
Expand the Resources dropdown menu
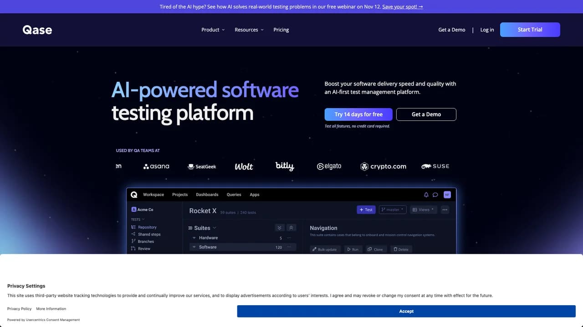(249, 30)
